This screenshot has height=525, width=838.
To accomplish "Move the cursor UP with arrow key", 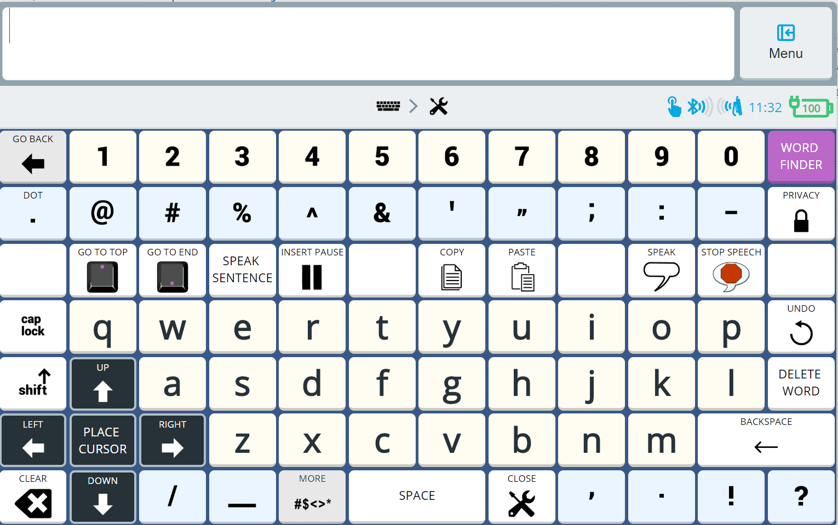I will point(103,383).
